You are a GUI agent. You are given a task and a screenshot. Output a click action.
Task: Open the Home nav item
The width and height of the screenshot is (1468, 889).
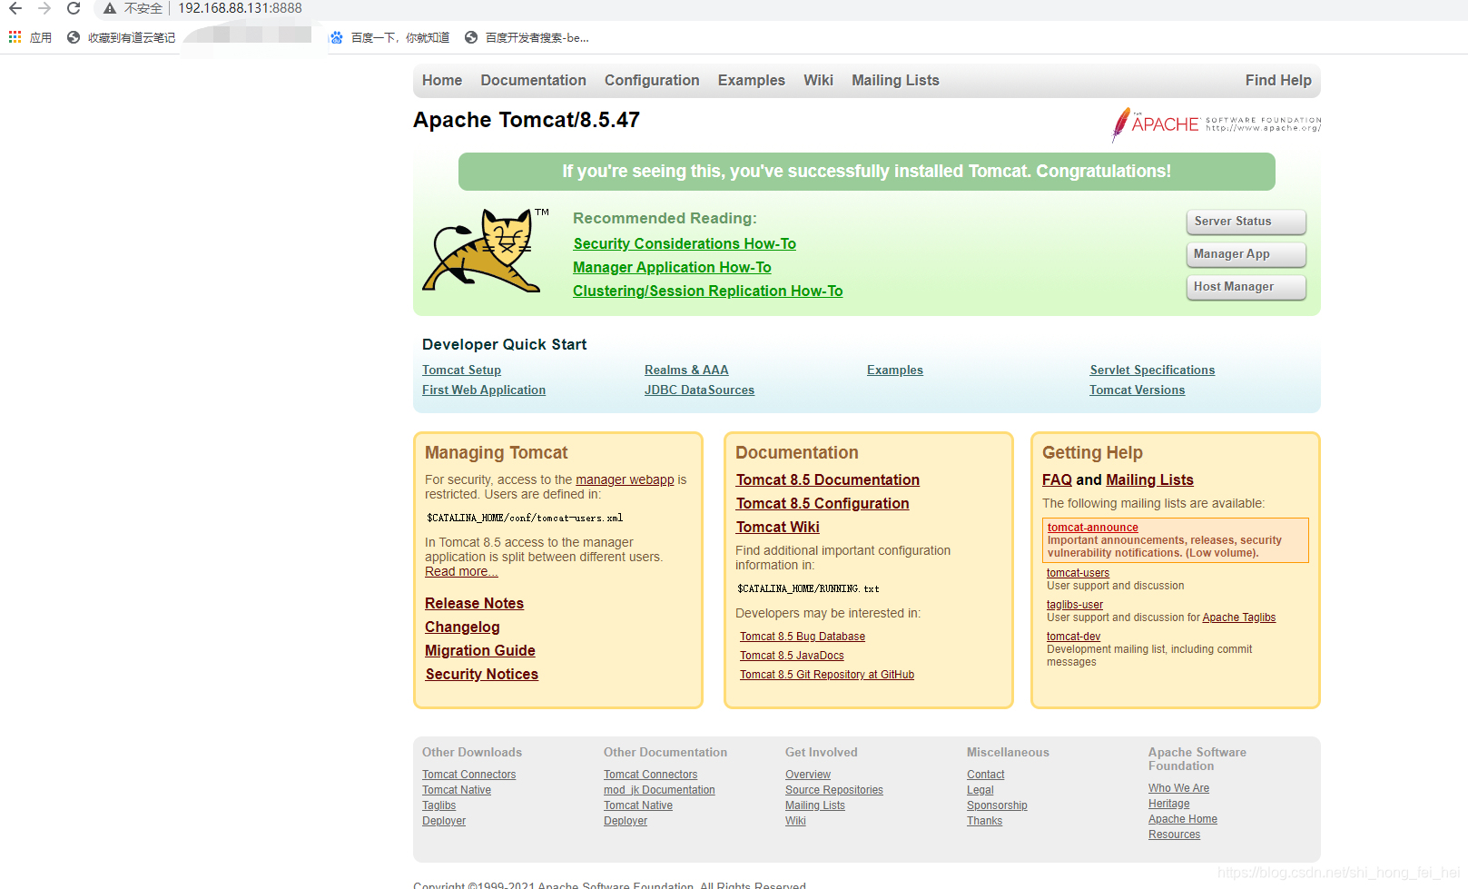coord(442,80)
